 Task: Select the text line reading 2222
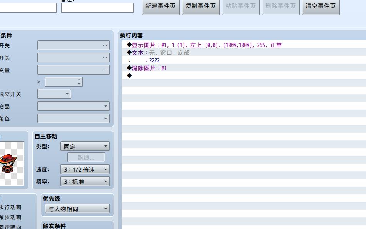[244, 60]
